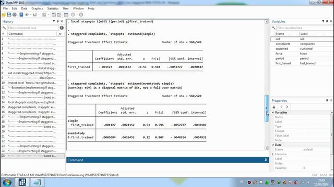This screenshot has height=187, width=334.
Task: Select the complaints variable row
Action: point(302,44)
